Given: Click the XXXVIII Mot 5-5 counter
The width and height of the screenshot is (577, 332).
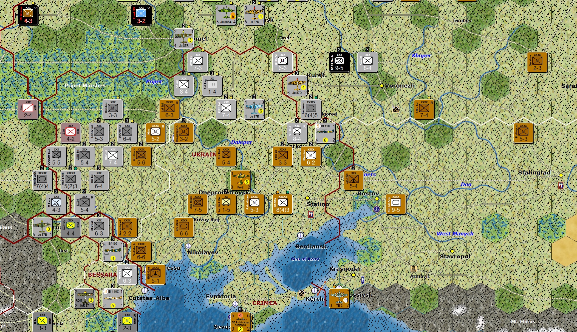Looking at the screenshot, I should [56, 157].
